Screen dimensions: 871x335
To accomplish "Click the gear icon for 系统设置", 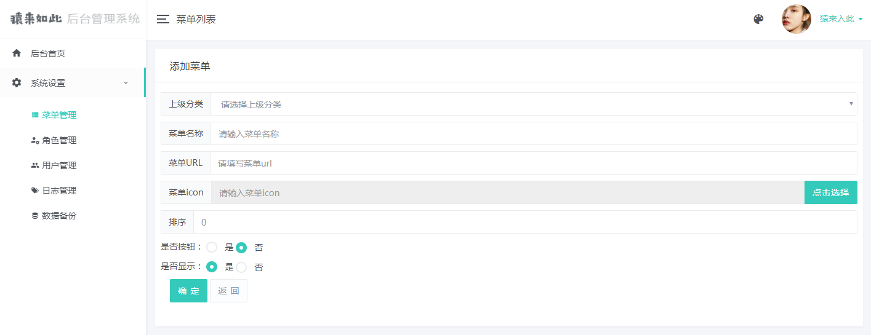I will pyautogui.click(x=17, y=83).
